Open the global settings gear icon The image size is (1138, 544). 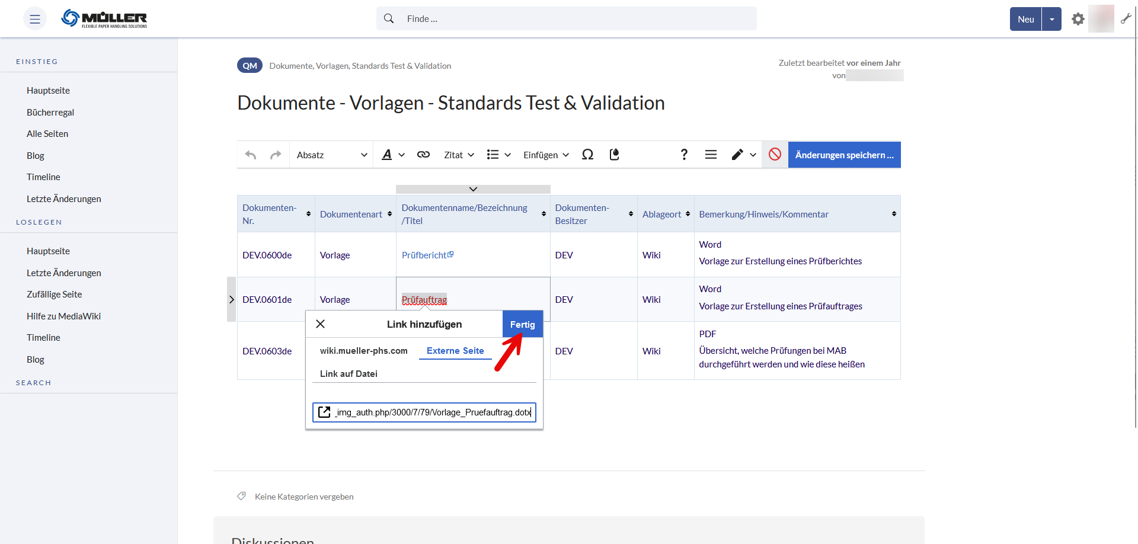point(1078,19)
